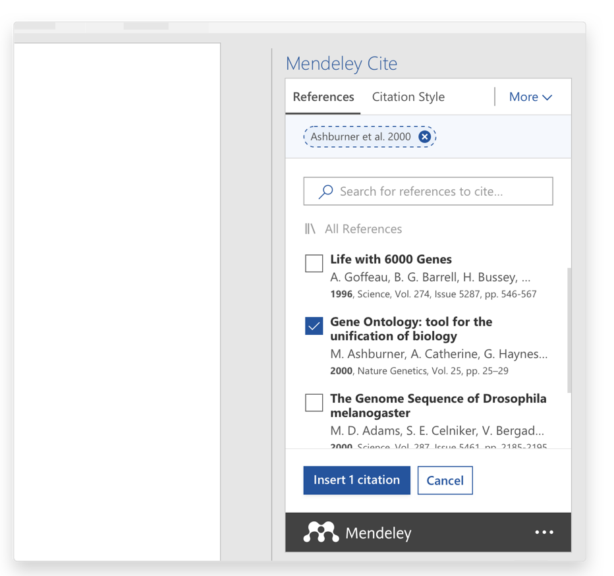Open the three-dot menu in footer
Viewport: 614px width, 576px height.
tap(544, 533)
